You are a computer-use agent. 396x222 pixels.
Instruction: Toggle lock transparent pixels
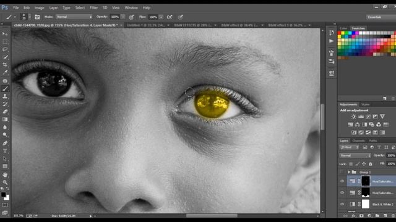pos(351,164)
